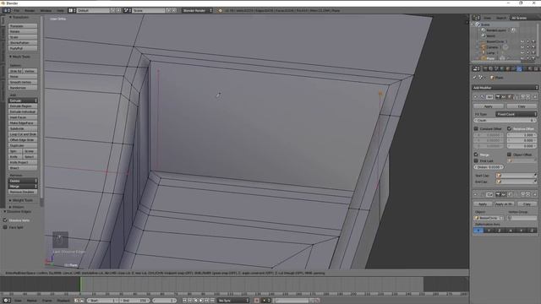Open the outliner View menu
541x304 pixels.
[x=487, y=18]
